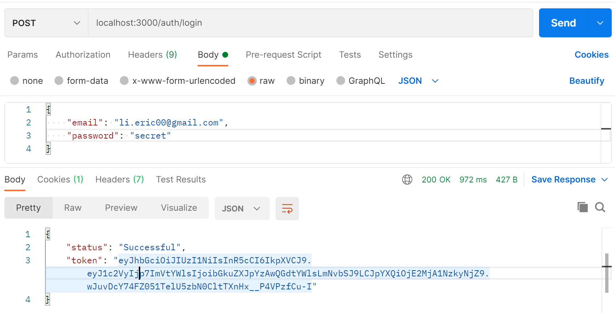Toggle word wrap for response
This screenshot has width=615, height=313.
click(x=287, y=209)
